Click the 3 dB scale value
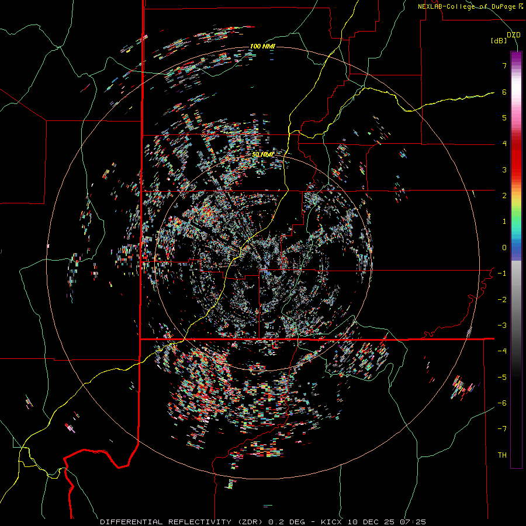 click(504, 169)
